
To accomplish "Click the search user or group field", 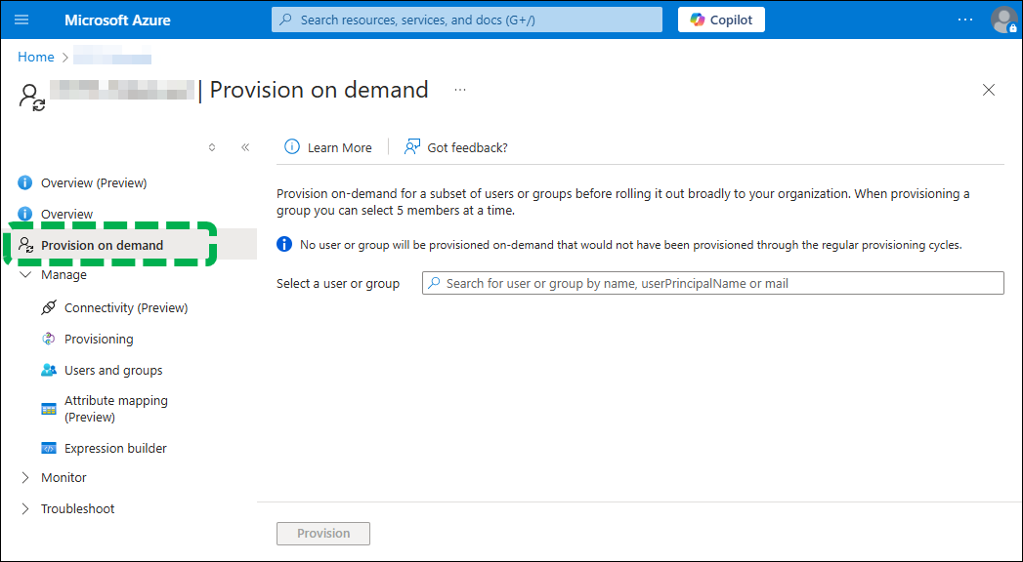I will [x=713, y=283].
